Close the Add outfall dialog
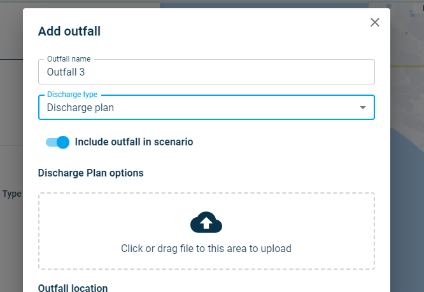424x292 pixels. (375, 23)
